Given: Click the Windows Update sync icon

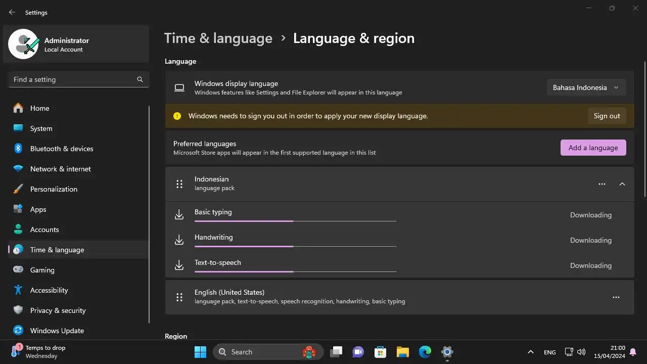Looking at the screenshot, I should click(x=18, y=331).
